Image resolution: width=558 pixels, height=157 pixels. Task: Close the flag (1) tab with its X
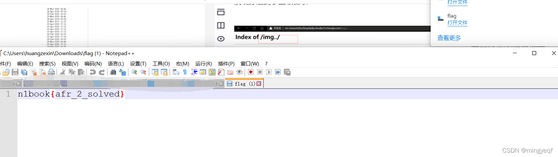click(259, 84)
